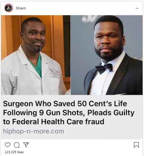Open the 50cent profile avatar
The height and width of the screenshot is (156, 144).
[x=9, y=8]
